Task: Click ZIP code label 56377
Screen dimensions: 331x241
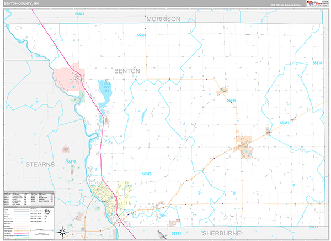Action: [x=71, y=162]
